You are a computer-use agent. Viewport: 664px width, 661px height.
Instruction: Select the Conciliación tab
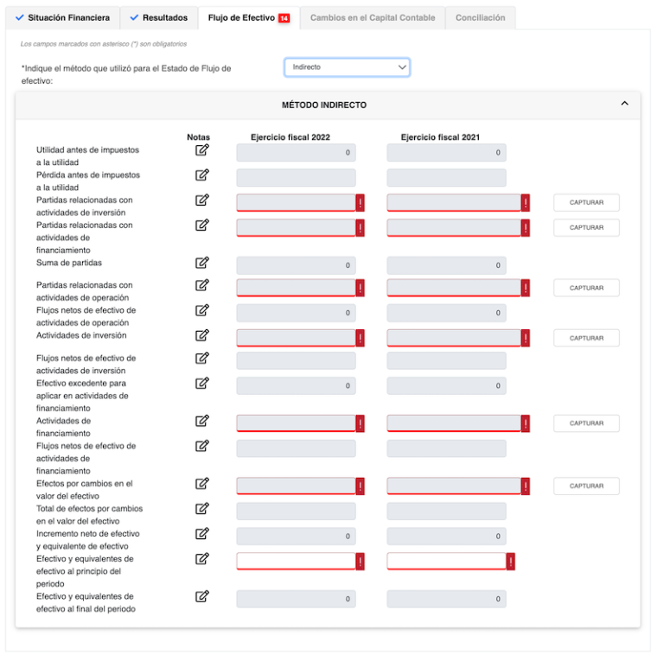click(x=480, y=18)
